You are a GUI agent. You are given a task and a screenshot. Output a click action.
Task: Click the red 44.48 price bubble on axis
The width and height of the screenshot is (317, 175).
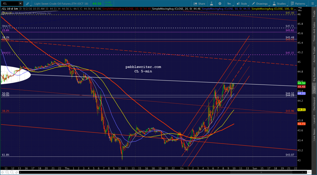302,87
